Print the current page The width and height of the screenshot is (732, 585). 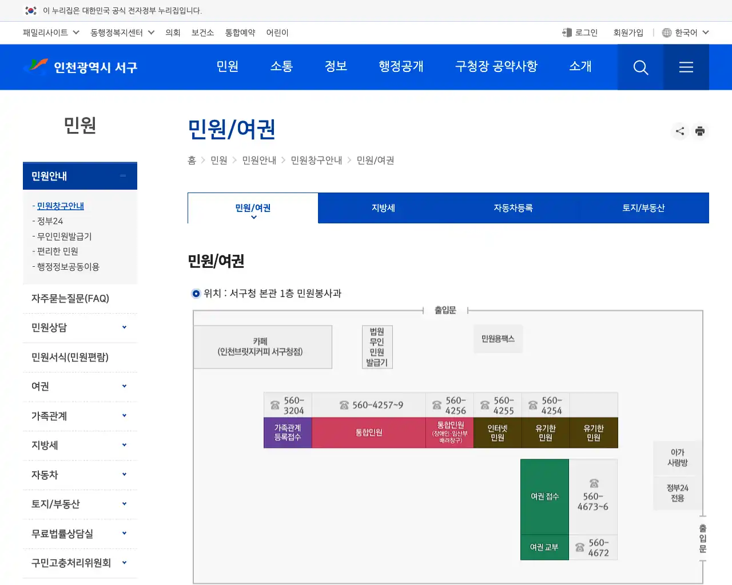click(x=700, y=131)
